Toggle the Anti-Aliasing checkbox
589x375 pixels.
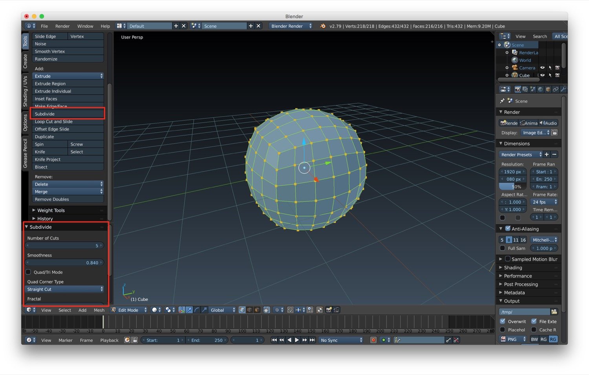(508, 228)
